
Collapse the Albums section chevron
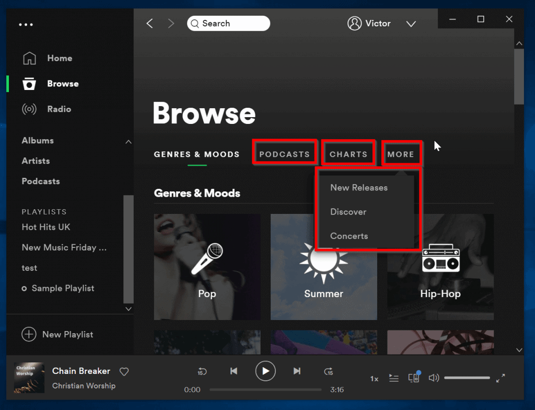(128, 141)
